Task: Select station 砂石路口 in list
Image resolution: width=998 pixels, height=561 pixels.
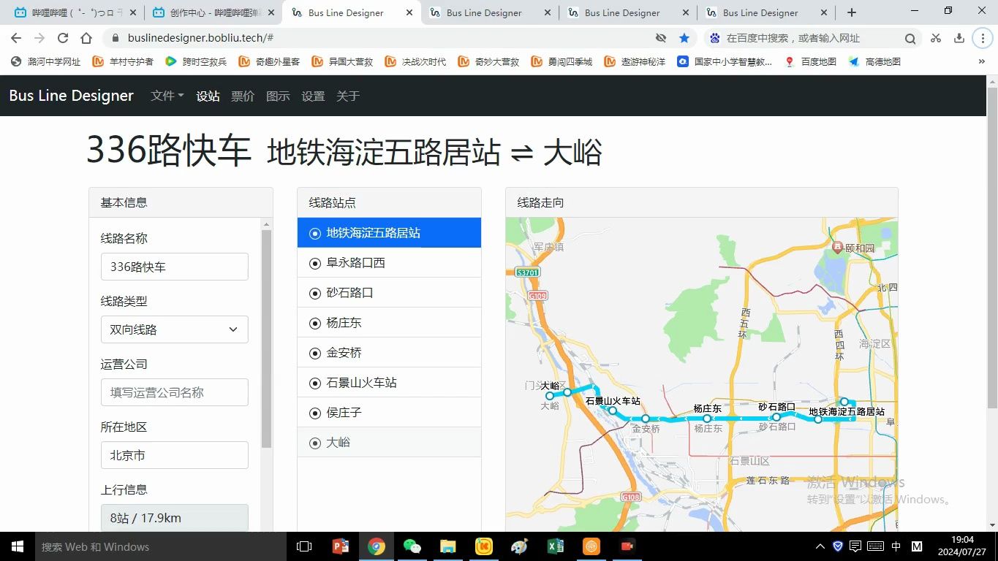Action: click(x=389, y=293)
